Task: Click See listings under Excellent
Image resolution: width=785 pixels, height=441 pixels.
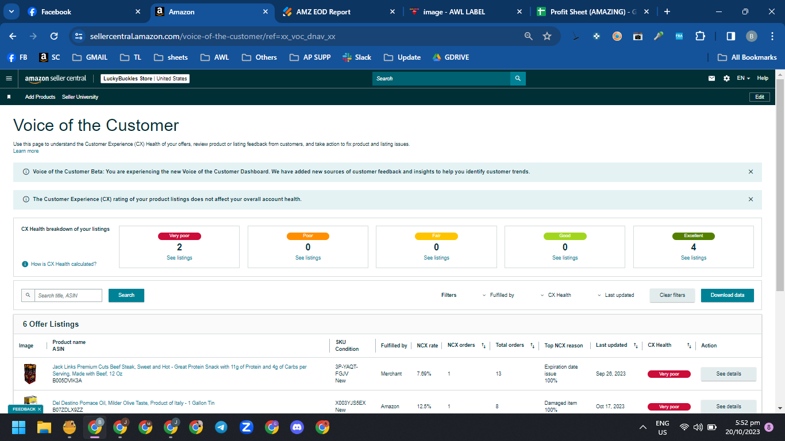Action: (x=694, y=258)
